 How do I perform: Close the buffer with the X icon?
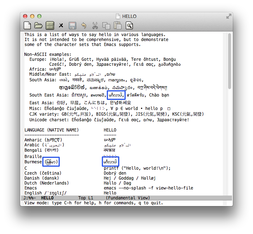point(61,25)
